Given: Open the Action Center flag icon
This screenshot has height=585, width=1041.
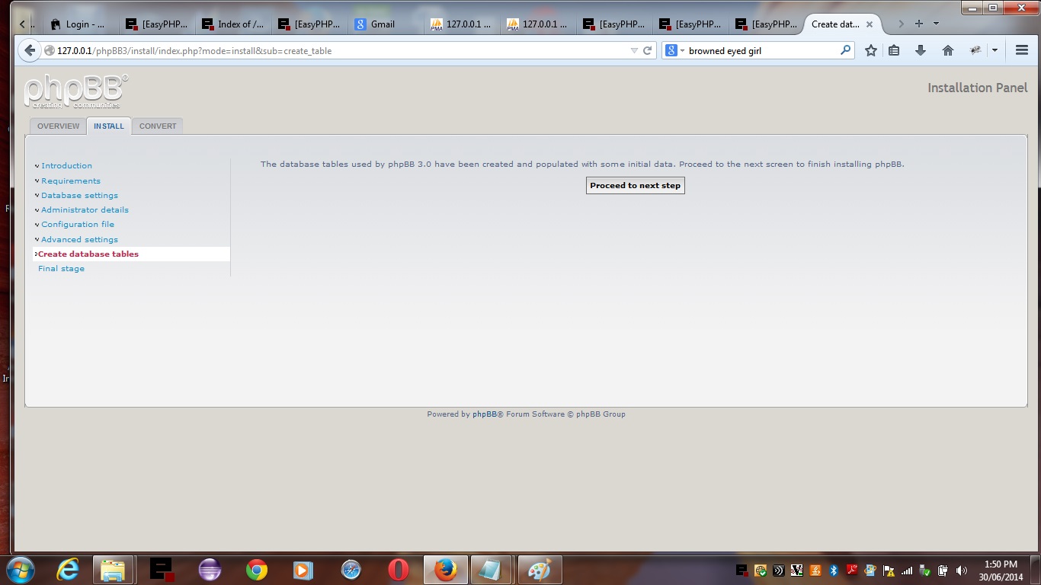Looking at the screenshot, I should click(x=889, y=570).
